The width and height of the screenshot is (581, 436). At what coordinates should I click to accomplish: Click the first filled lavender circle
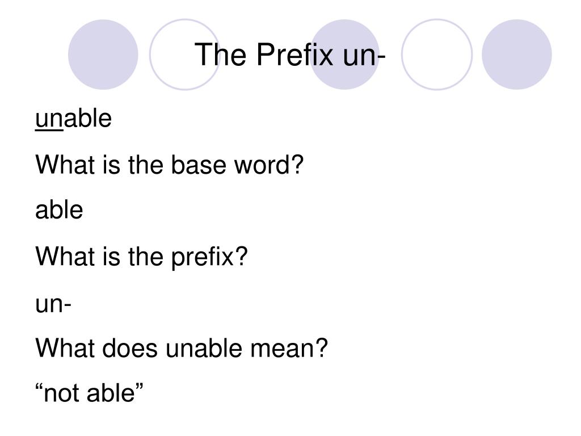click(103, 54)
